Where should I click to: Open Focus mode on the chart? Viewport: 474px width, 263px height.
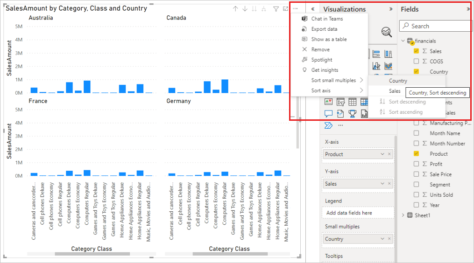pyautogui.click(x=285, y=9)
